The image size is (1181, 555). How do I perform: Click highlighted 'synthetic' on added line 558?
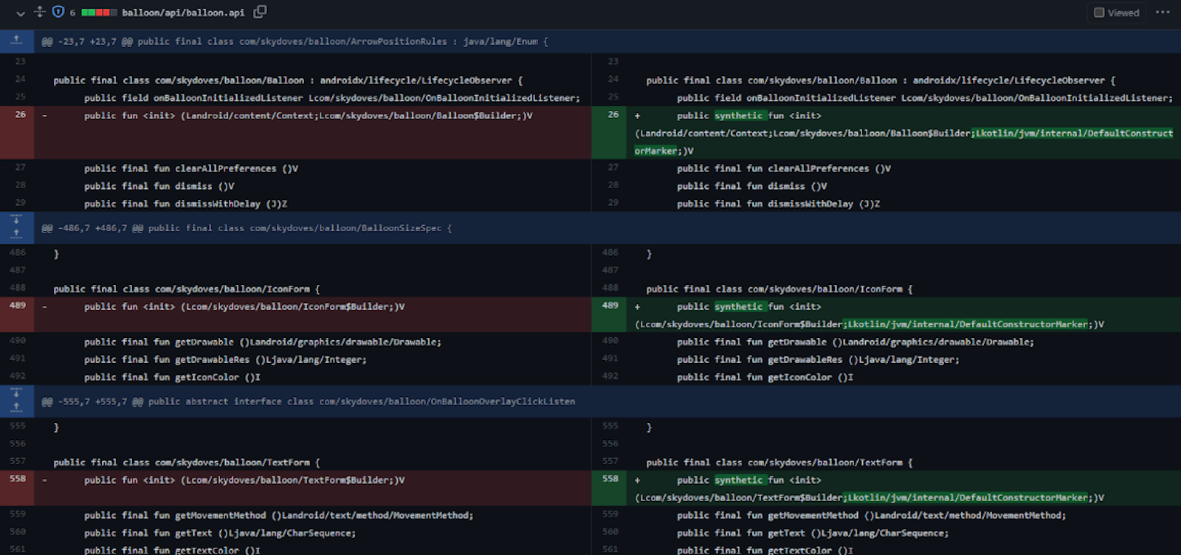coord(738,480)
